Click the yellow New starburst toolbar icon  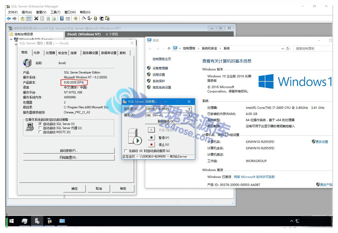point(76,18)
